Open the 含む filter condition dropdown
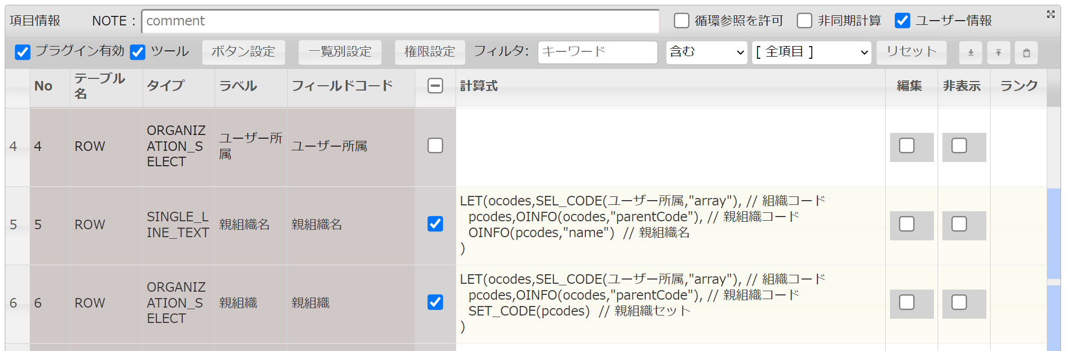Image resolution: width=1069 pixels, height=351 pixels. click(x=707, y=52)
